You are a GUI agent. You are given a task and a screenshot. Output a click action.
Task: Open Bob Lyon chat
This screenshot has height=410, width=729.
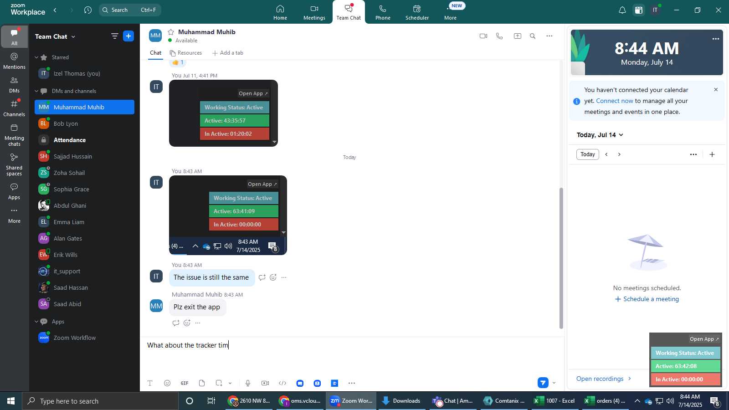click(84, 123)
